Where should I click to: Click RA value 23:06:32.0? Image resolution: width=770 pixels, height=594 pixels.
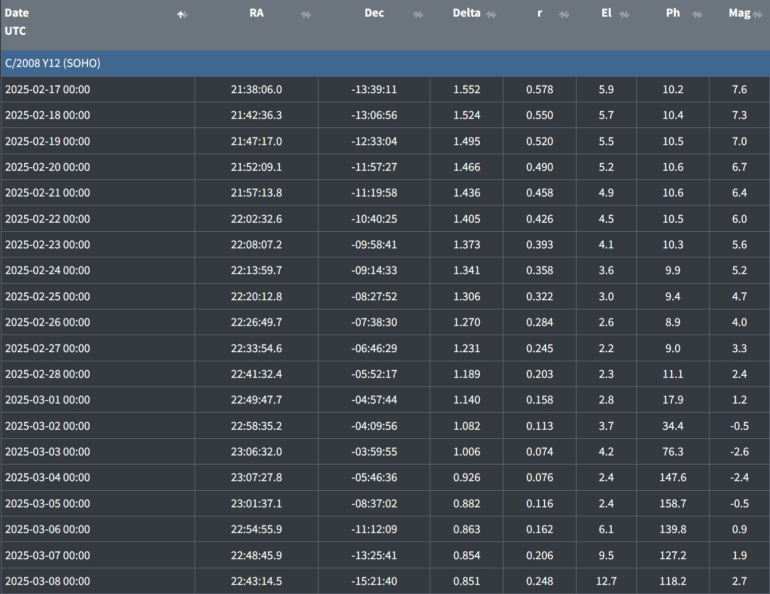coord(256,451)
